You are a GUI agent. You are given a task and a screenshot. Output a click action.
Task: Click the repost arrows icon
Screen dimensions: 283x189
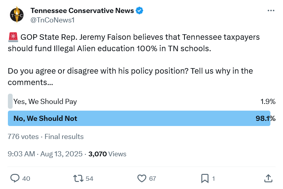pyautogui.click(x=78, y=178)
